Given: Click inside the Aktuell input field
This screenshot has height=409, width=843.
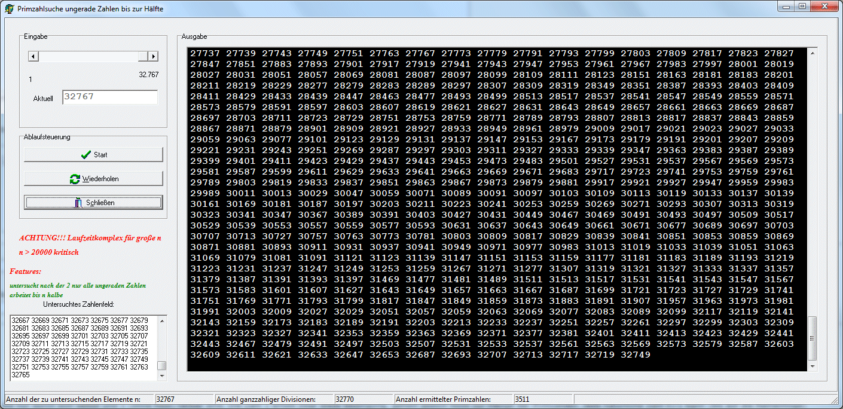Looking at the screenshot, I should [109, 97].
